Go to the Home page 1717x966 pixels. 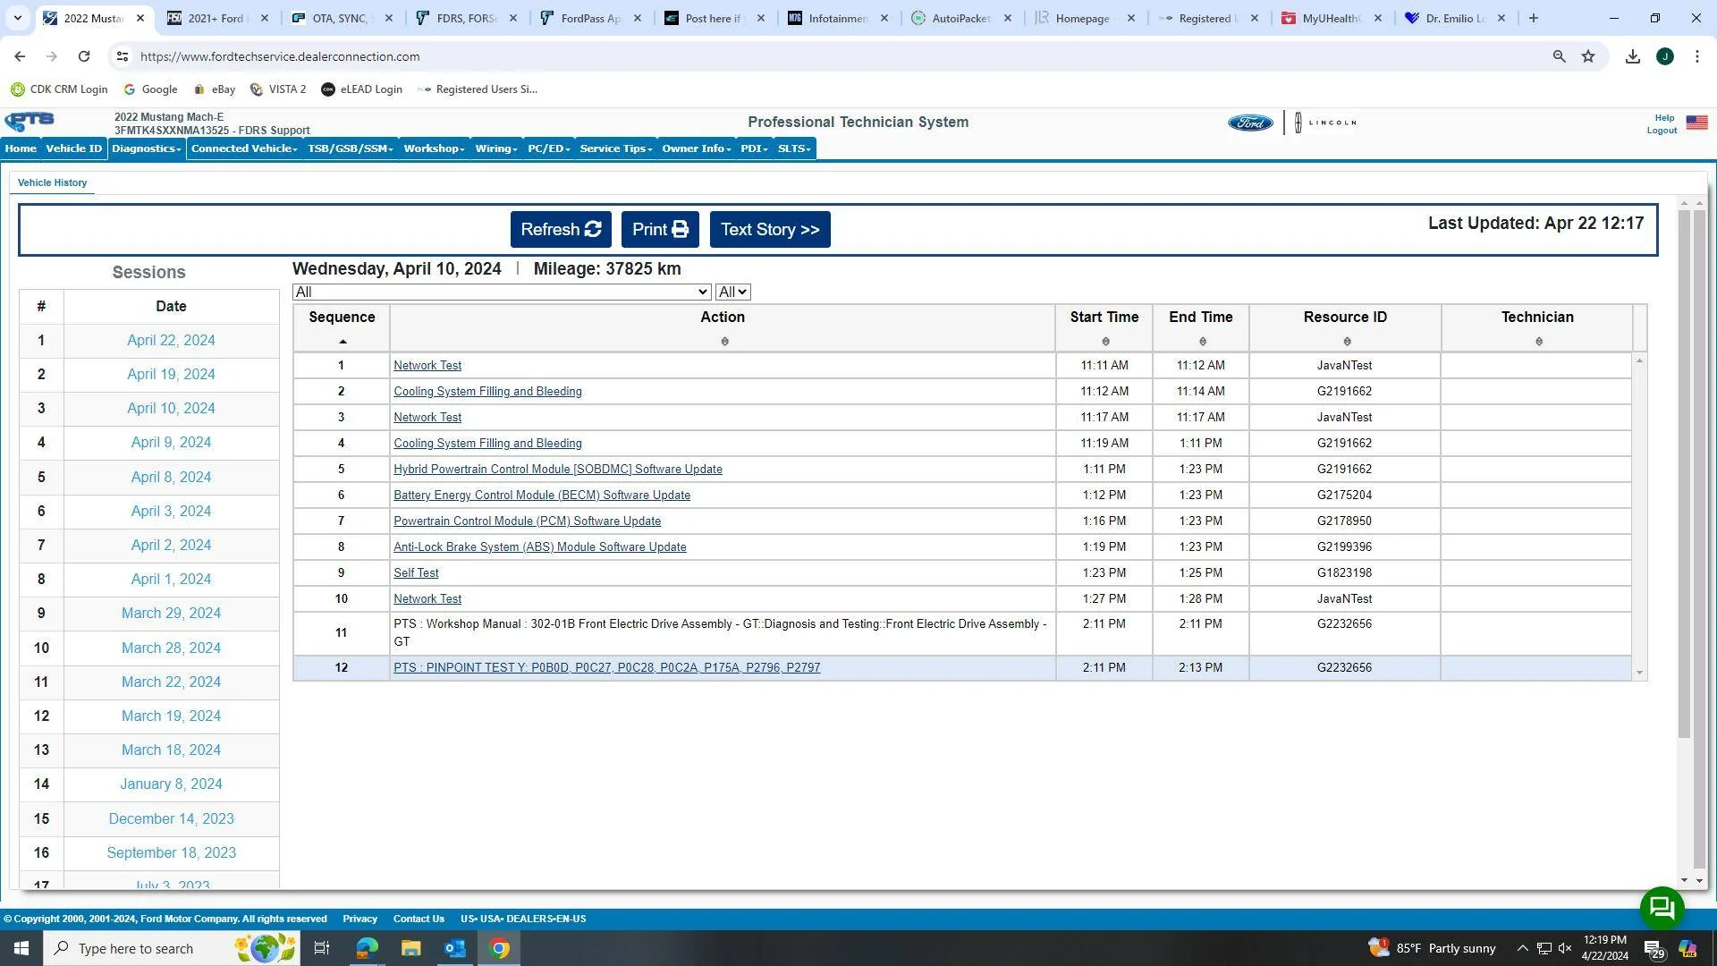[21, 148]
